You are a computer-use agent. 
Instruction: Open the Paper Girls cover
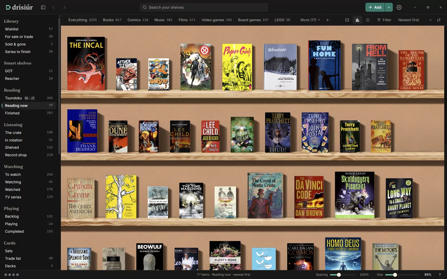pyautogui.click(x=237, y=67)
